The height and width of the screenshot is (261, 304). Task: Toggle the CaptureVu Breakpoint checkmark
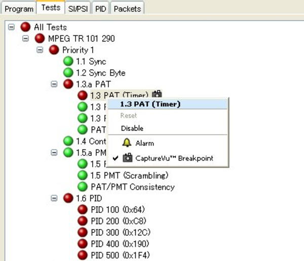(115, 158)
